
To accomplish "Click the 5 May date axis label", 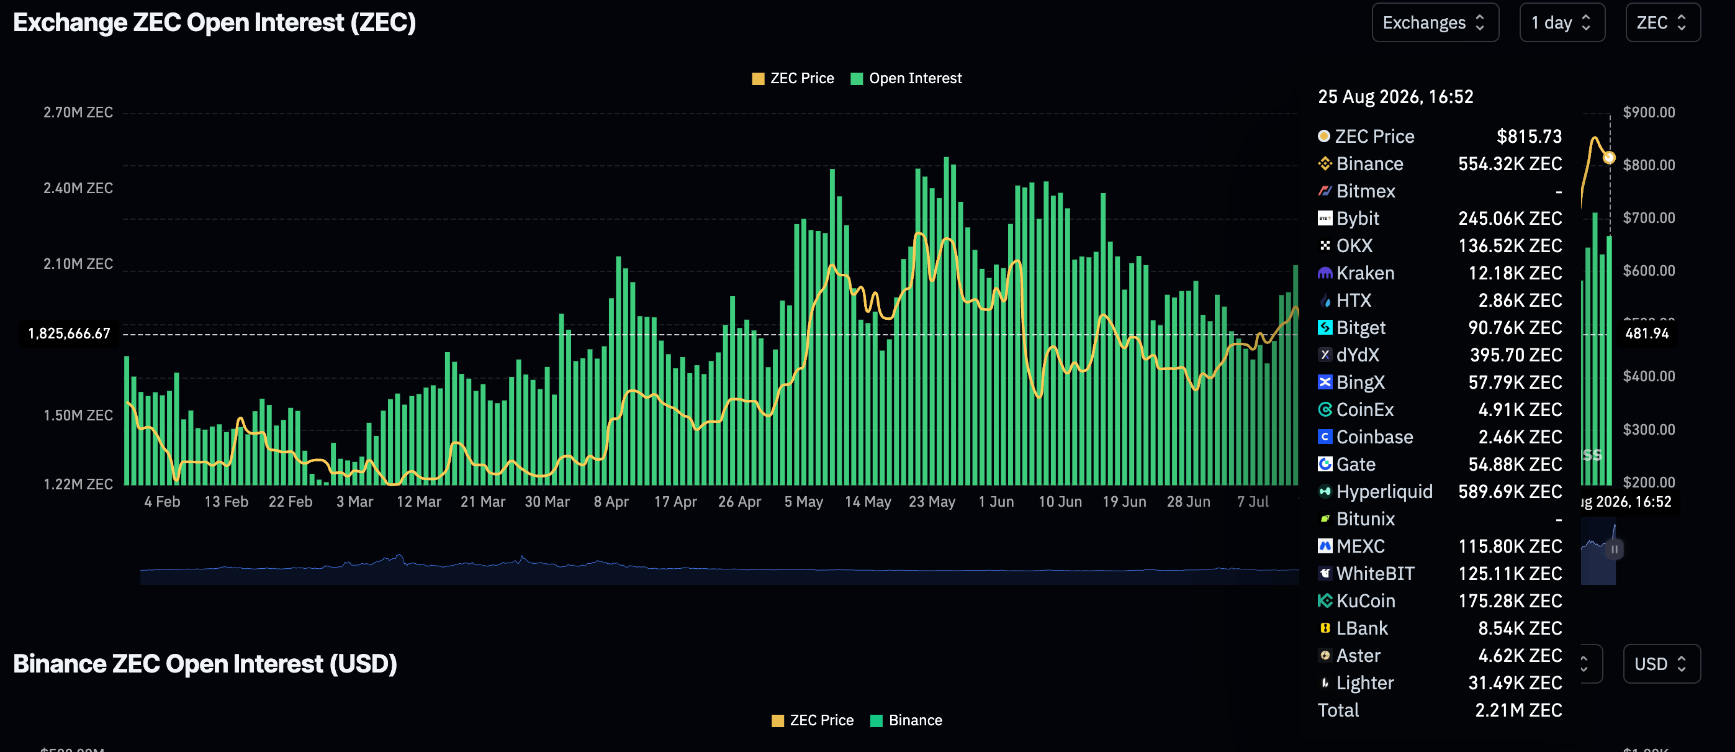I will [x=803, y=502].
